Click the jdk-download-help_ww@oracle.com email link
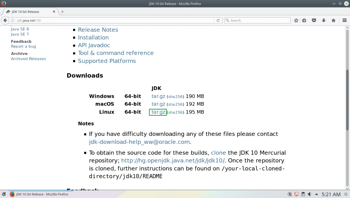Viewport: 350px width, 198px height. tap(139, 142)
